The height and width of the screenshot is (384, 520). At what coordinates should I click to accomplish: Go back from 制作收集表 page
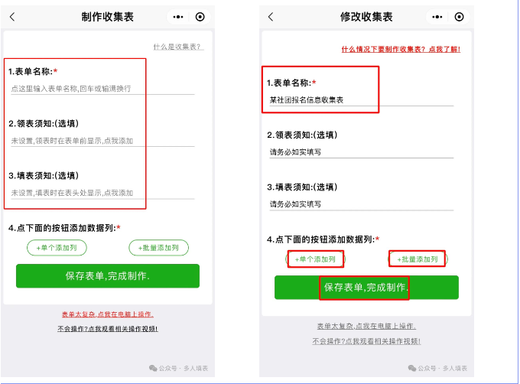12,17
